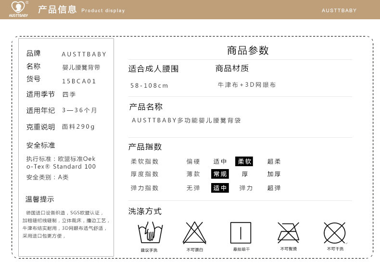Click the 四季 season value
Viewport: 380px width, 263px height.
click(x=69, y=94)
